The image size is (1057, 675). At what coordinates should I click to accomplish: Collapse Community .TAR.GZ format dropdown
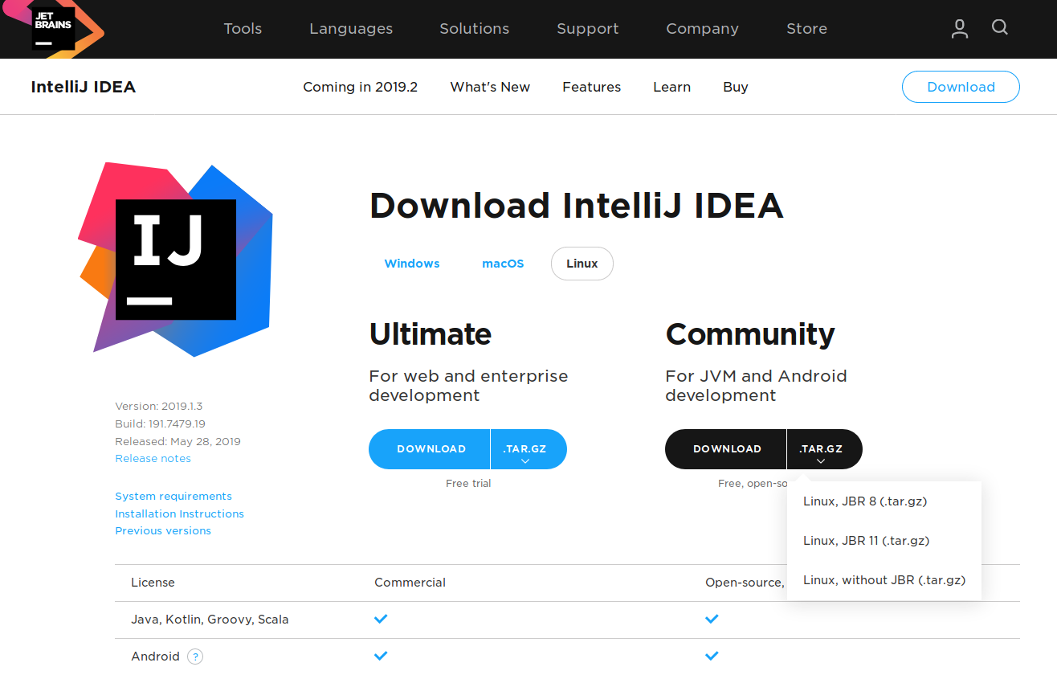click(825, 449)
